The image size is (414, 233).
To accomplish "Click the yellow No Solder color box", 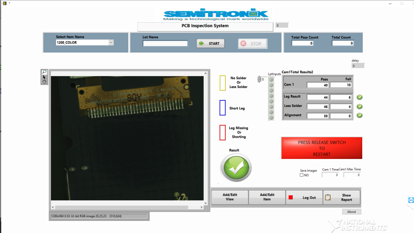I will (x=222, y=83).
